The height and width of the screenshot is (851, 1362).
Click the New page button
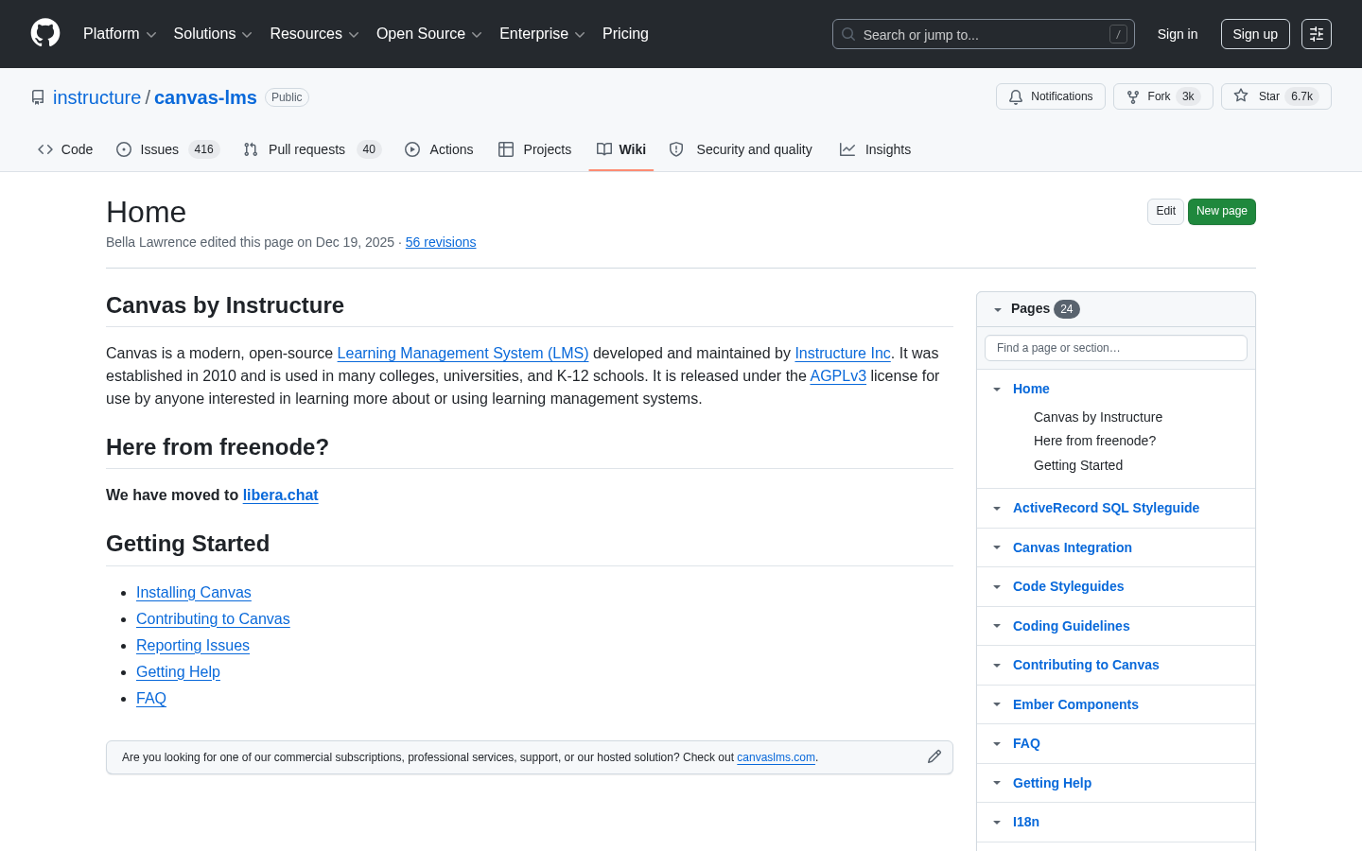(1221, 211)
